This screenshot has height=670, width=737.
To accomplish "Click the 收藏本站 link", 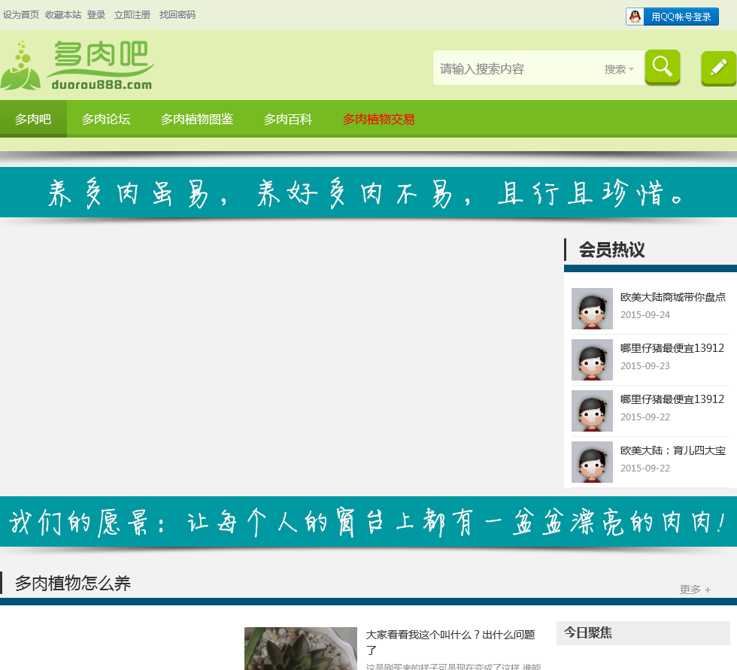I will click(63, 14).
